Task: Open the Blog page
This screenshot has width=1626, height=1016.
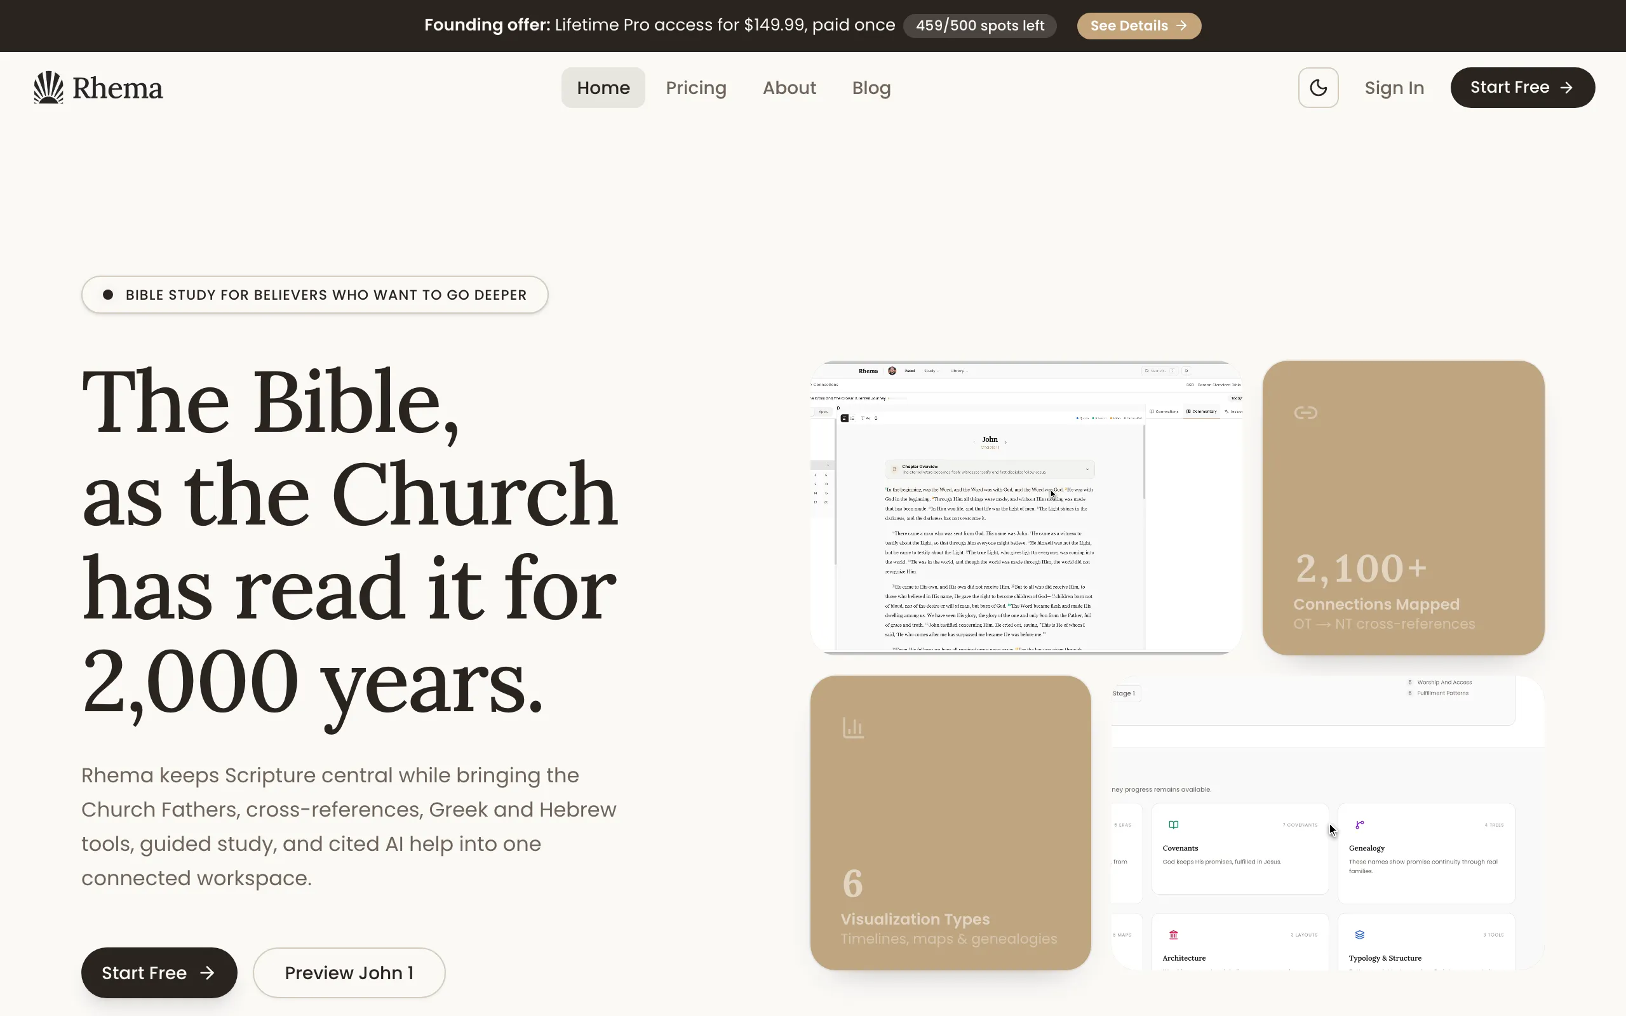Action: [x=871, y=88]
